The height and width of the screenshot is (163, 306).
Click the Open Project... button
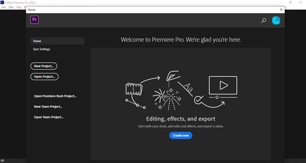pos(44,77)
